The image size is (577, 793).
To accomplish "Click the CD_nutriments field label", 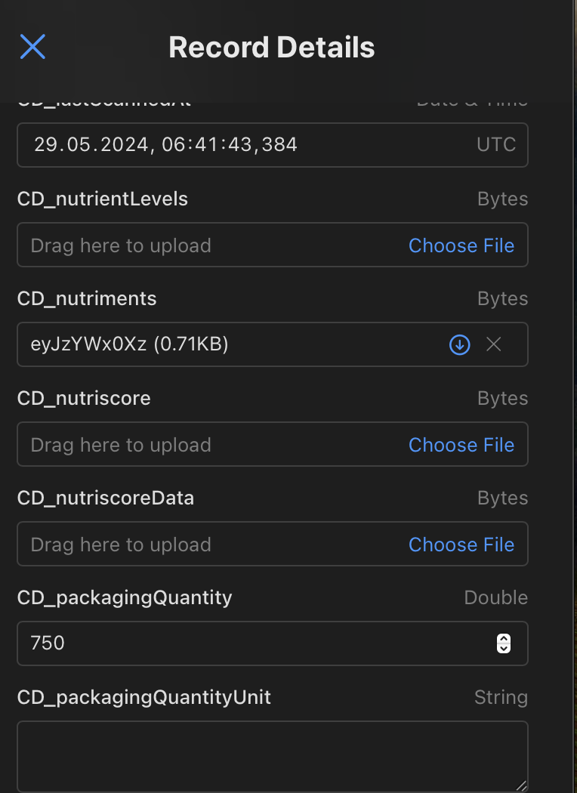I will (87, 299).
